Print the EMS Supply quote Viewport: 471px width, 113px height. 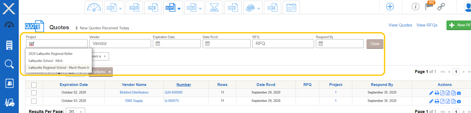coord(437,101)
